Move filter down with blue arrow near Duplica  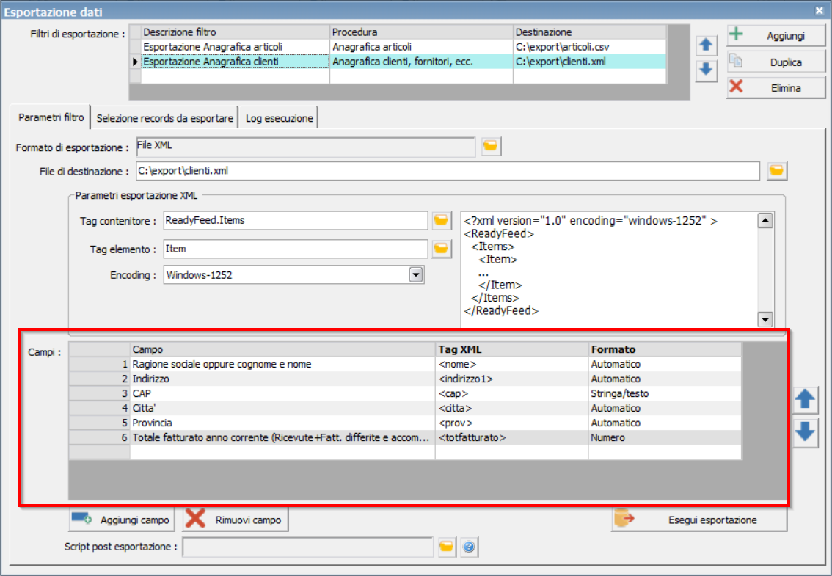tap(706, 69)
